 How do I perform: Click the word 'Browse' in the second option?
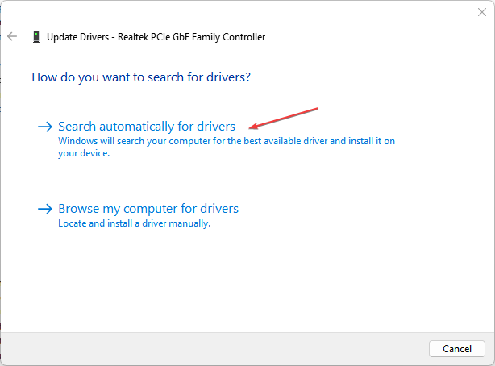77,209
